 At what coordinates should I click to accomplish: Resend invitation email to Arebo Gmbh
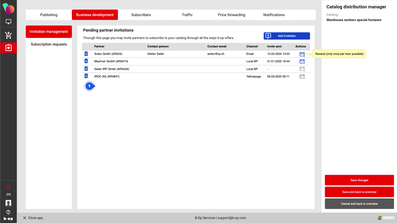302,54
